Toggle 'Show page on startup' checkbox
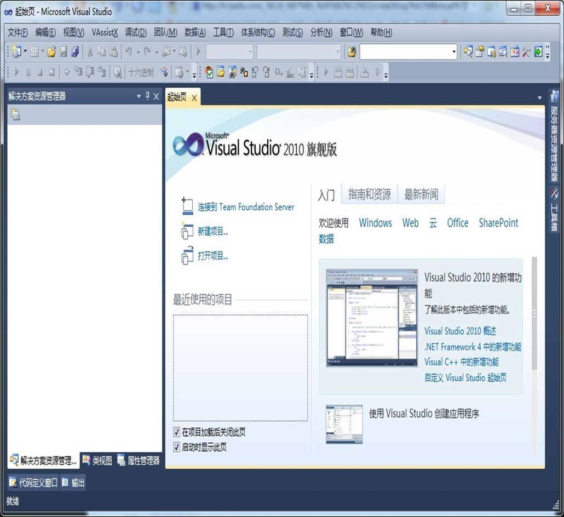The height and width of the screenshot is (517, 564). tap(177, 447)
